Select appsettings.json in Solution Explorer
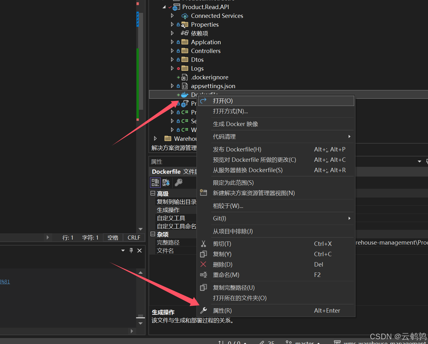The height and width of the screenshot is (344, 428). tap(213, 86)
